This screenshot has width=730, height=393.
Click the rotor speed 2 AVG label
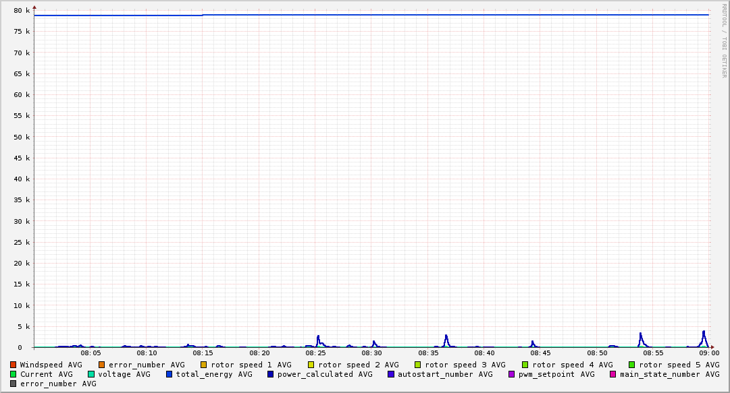358,365
